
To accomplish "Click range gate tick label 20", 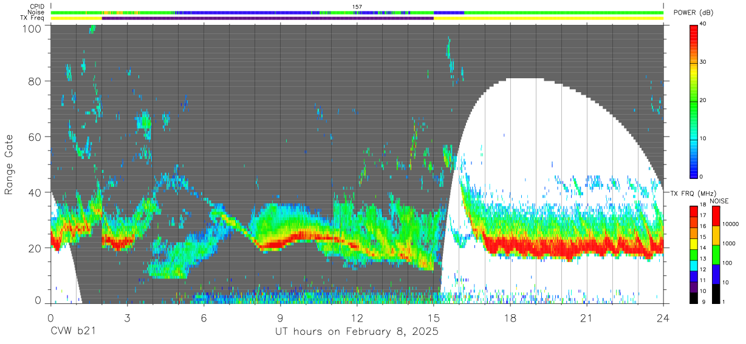I will (36, 248).
